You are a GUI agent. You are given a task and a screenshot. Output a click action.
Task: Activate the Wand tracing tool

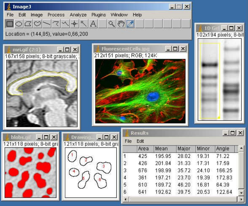(x=83, y=24)
